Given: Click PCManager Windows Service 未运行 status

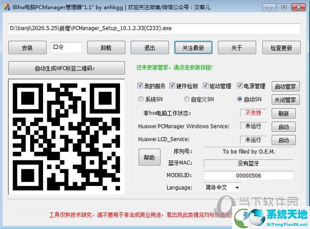Looking at the screenshot, I should tap(253, 126).
